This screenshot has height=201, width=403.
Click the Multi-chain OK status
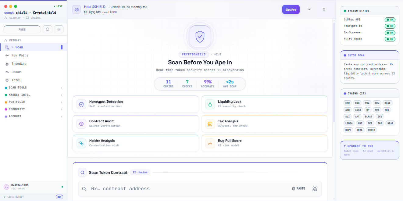(x=390, y=39)
